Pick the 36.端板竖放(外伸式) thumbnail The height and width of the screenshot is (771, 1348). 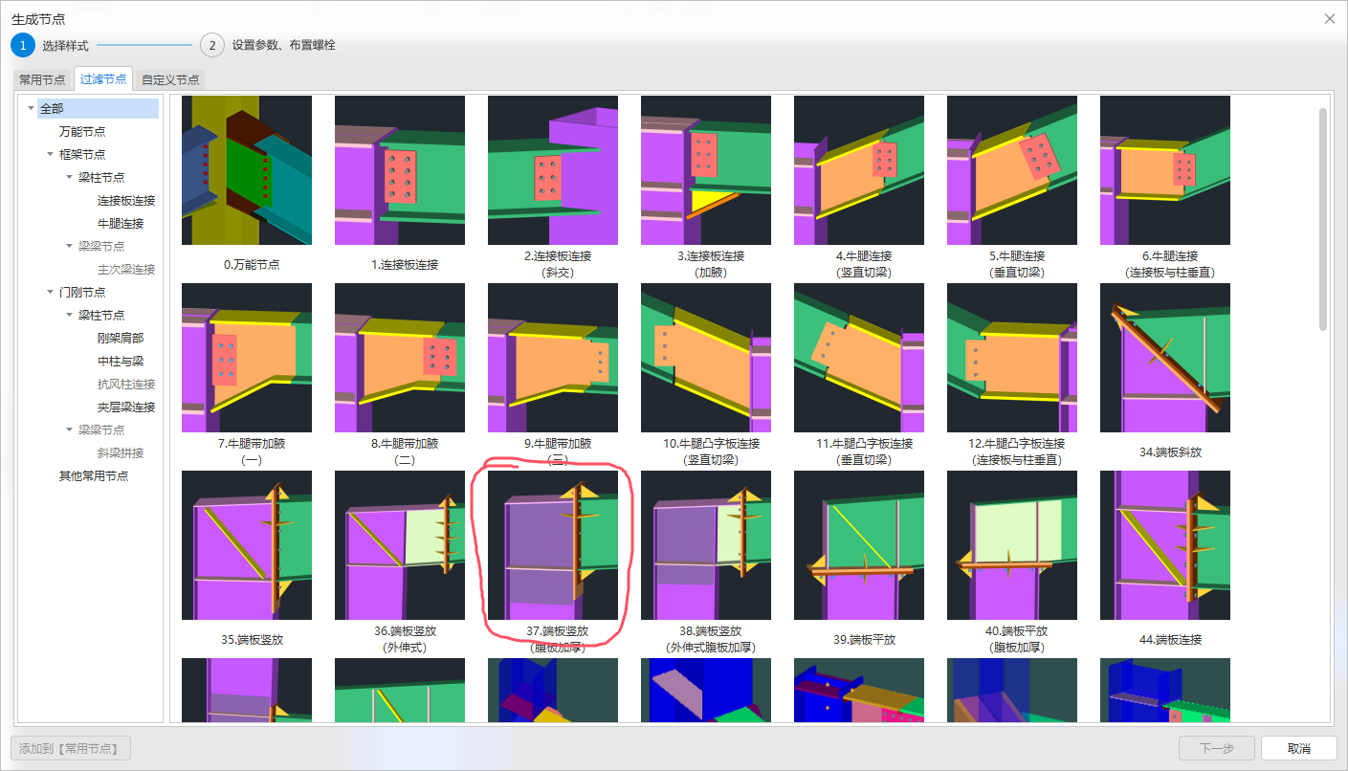[400, 545]
